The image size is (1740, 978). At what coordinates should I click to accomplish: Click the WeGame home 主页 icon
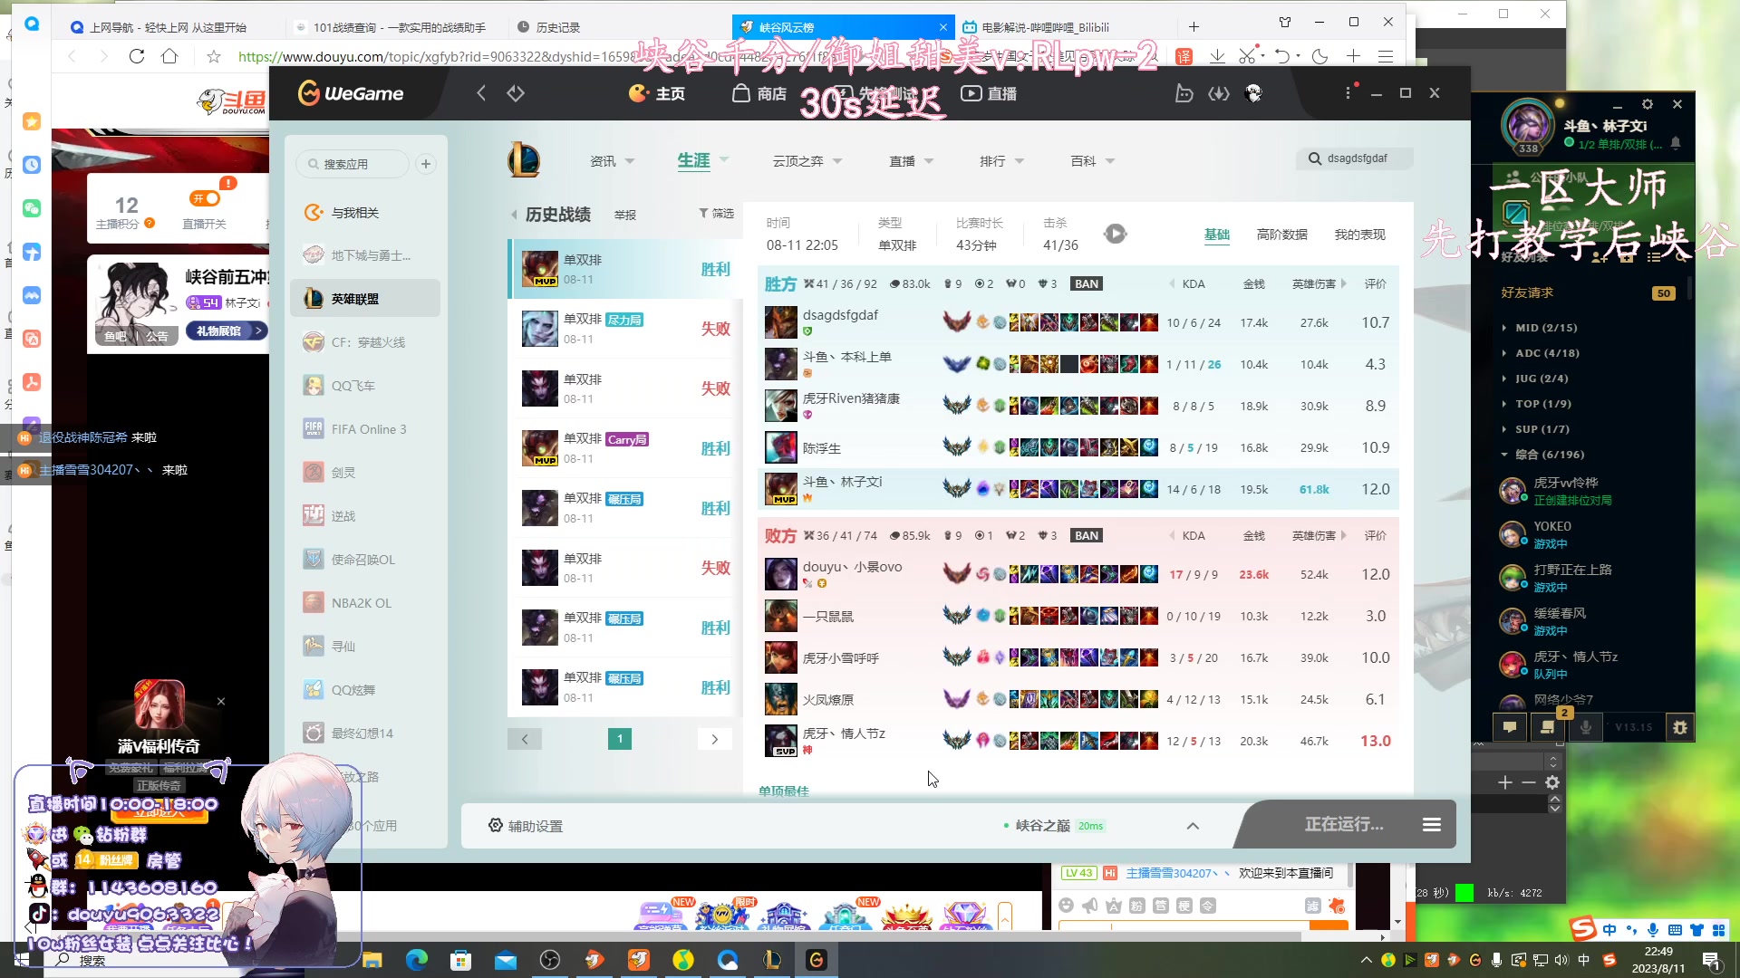(639, 93)
